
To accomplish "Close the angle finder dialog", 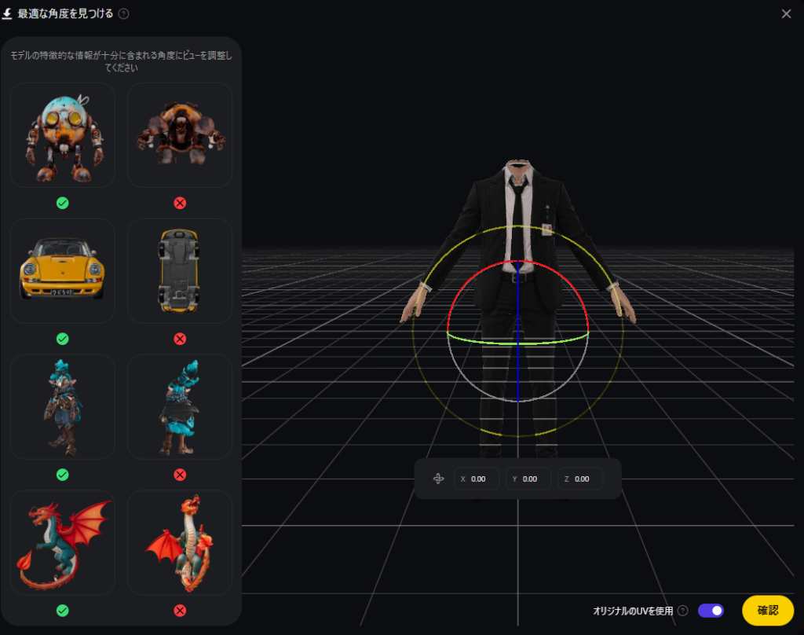I will 786,13.
